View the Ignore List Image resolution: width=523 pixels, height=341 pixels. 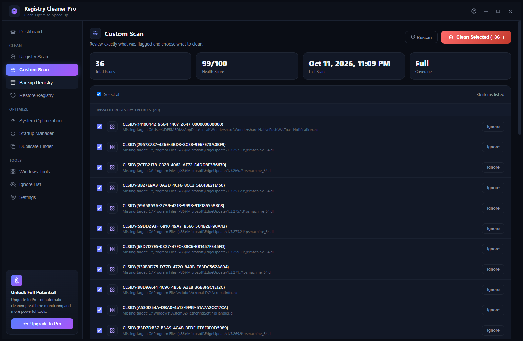[42, 184]
